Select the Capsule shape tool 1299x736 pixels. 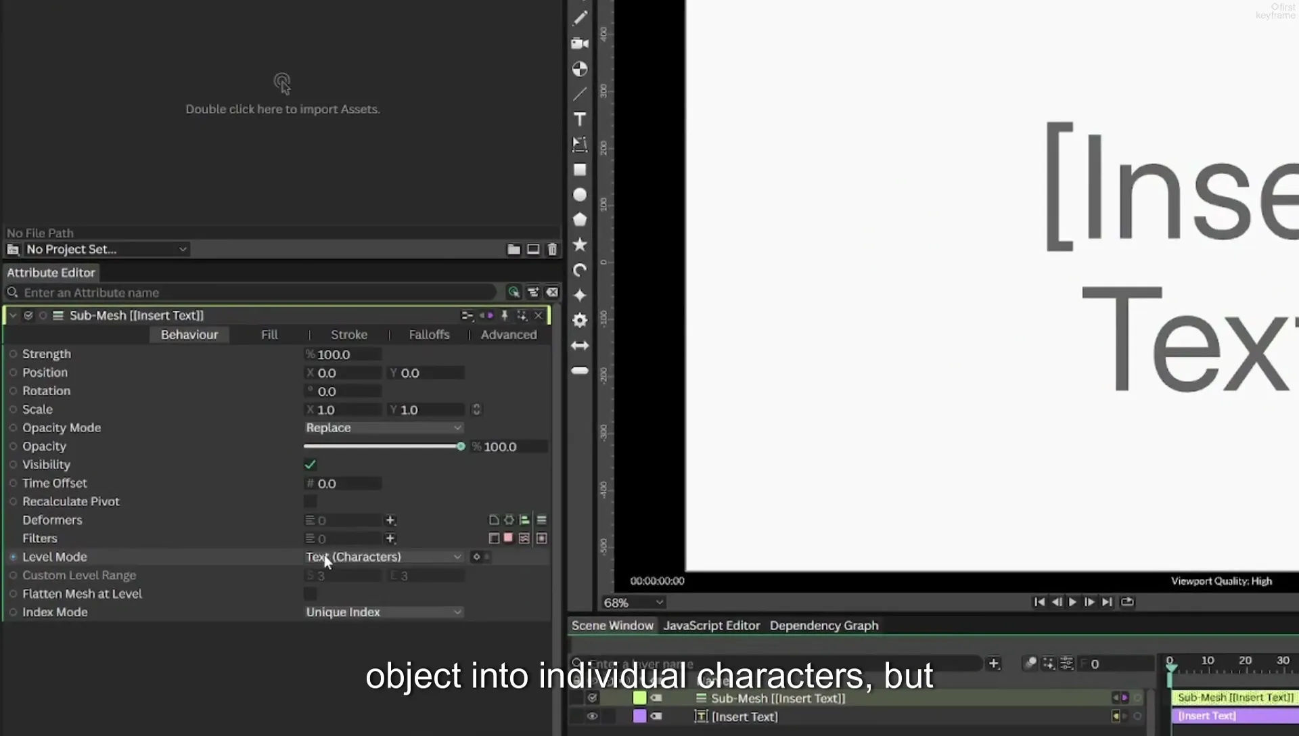click(x=580, y=371)
